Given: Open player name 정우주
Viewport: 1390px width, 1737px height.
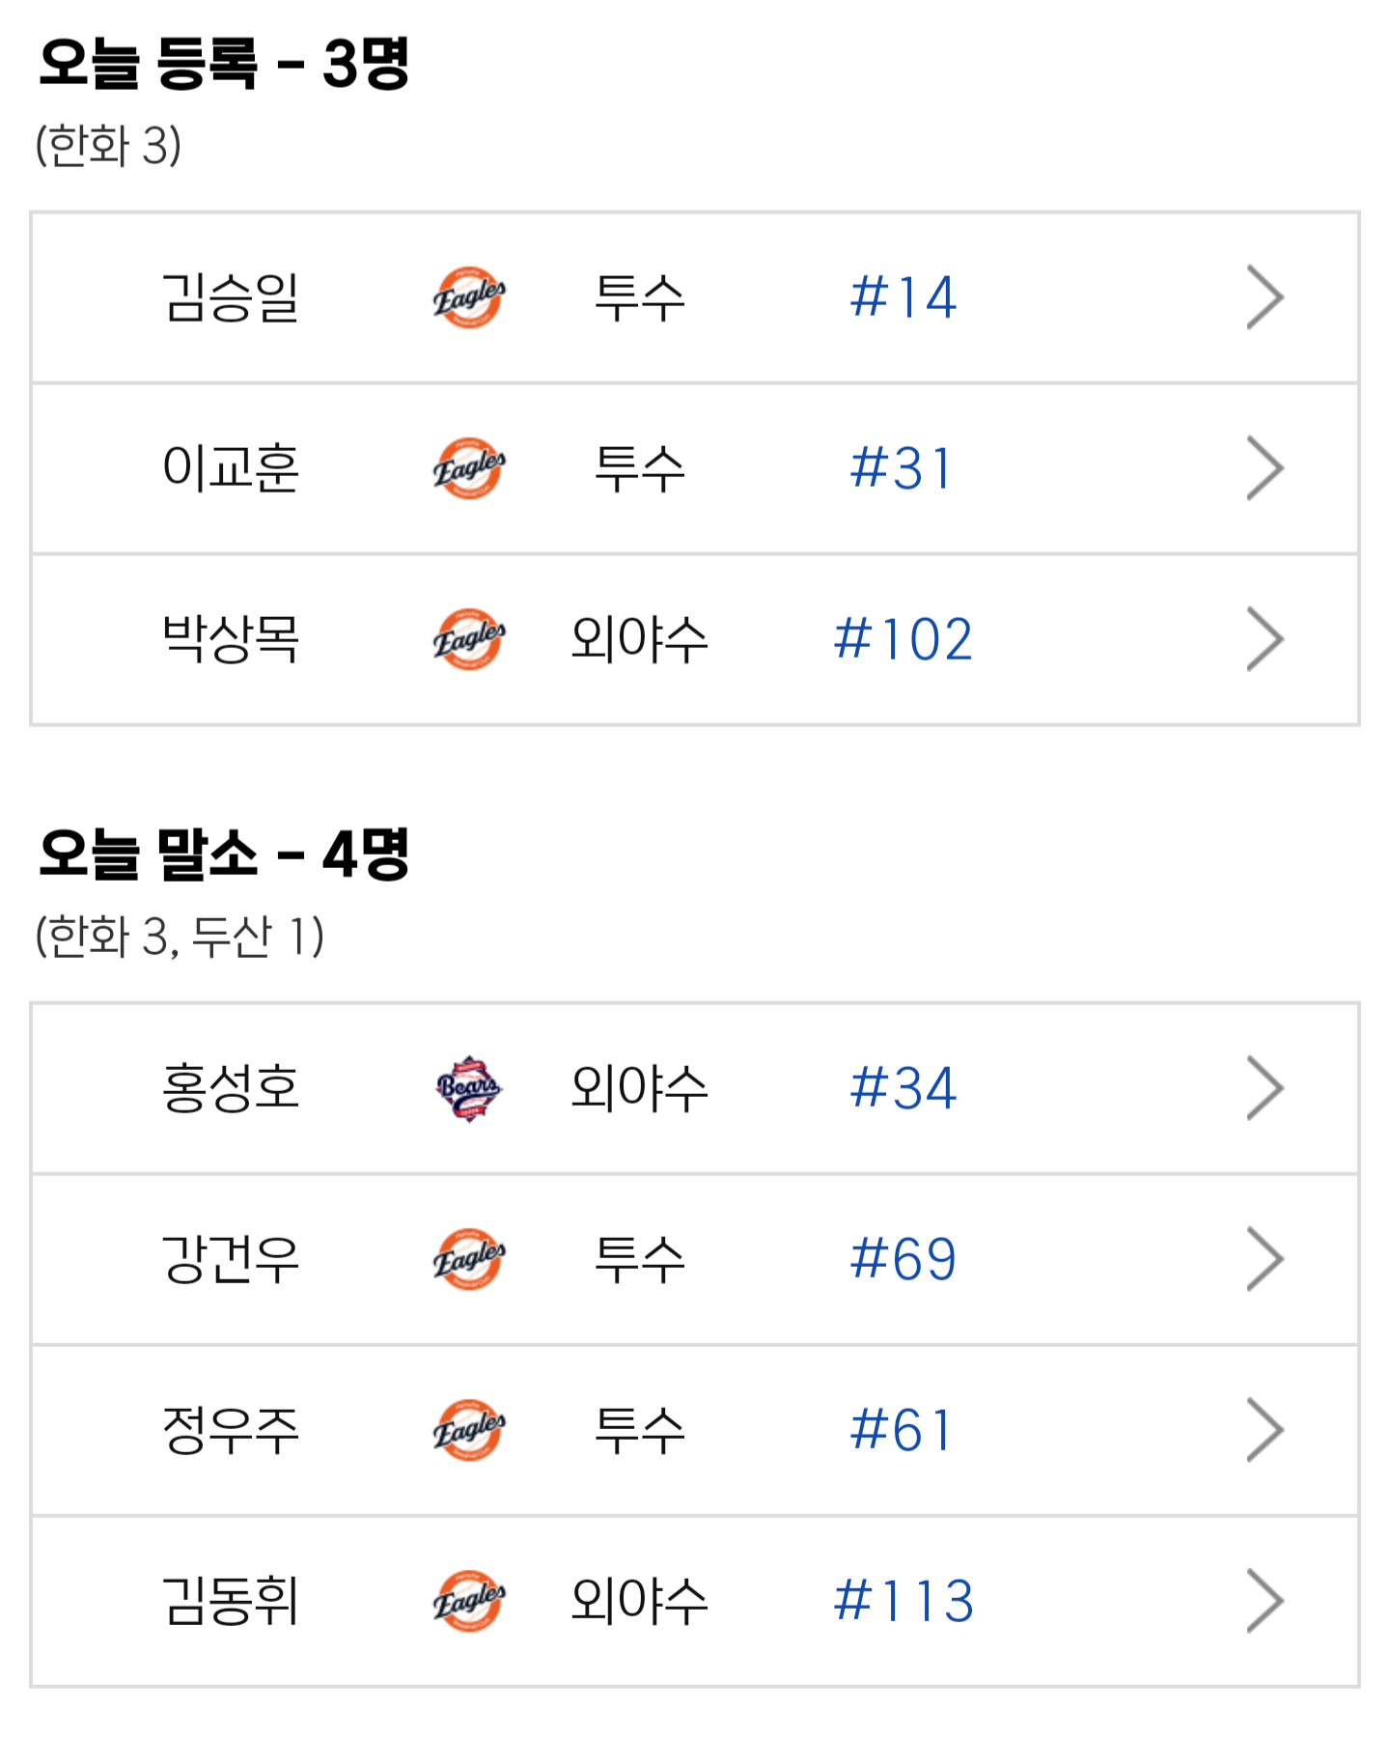Looking at the screenshot, I should point(231,1430).
